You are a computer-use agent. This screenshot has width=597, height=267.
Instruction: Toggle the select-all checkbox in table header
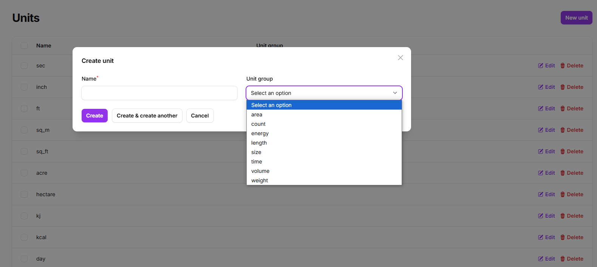coord(24,46)
